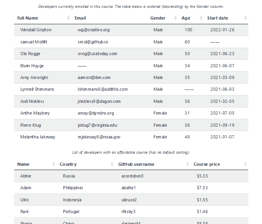Click Start date column sort arrows

pyautogui.click(x=245, y=18)
